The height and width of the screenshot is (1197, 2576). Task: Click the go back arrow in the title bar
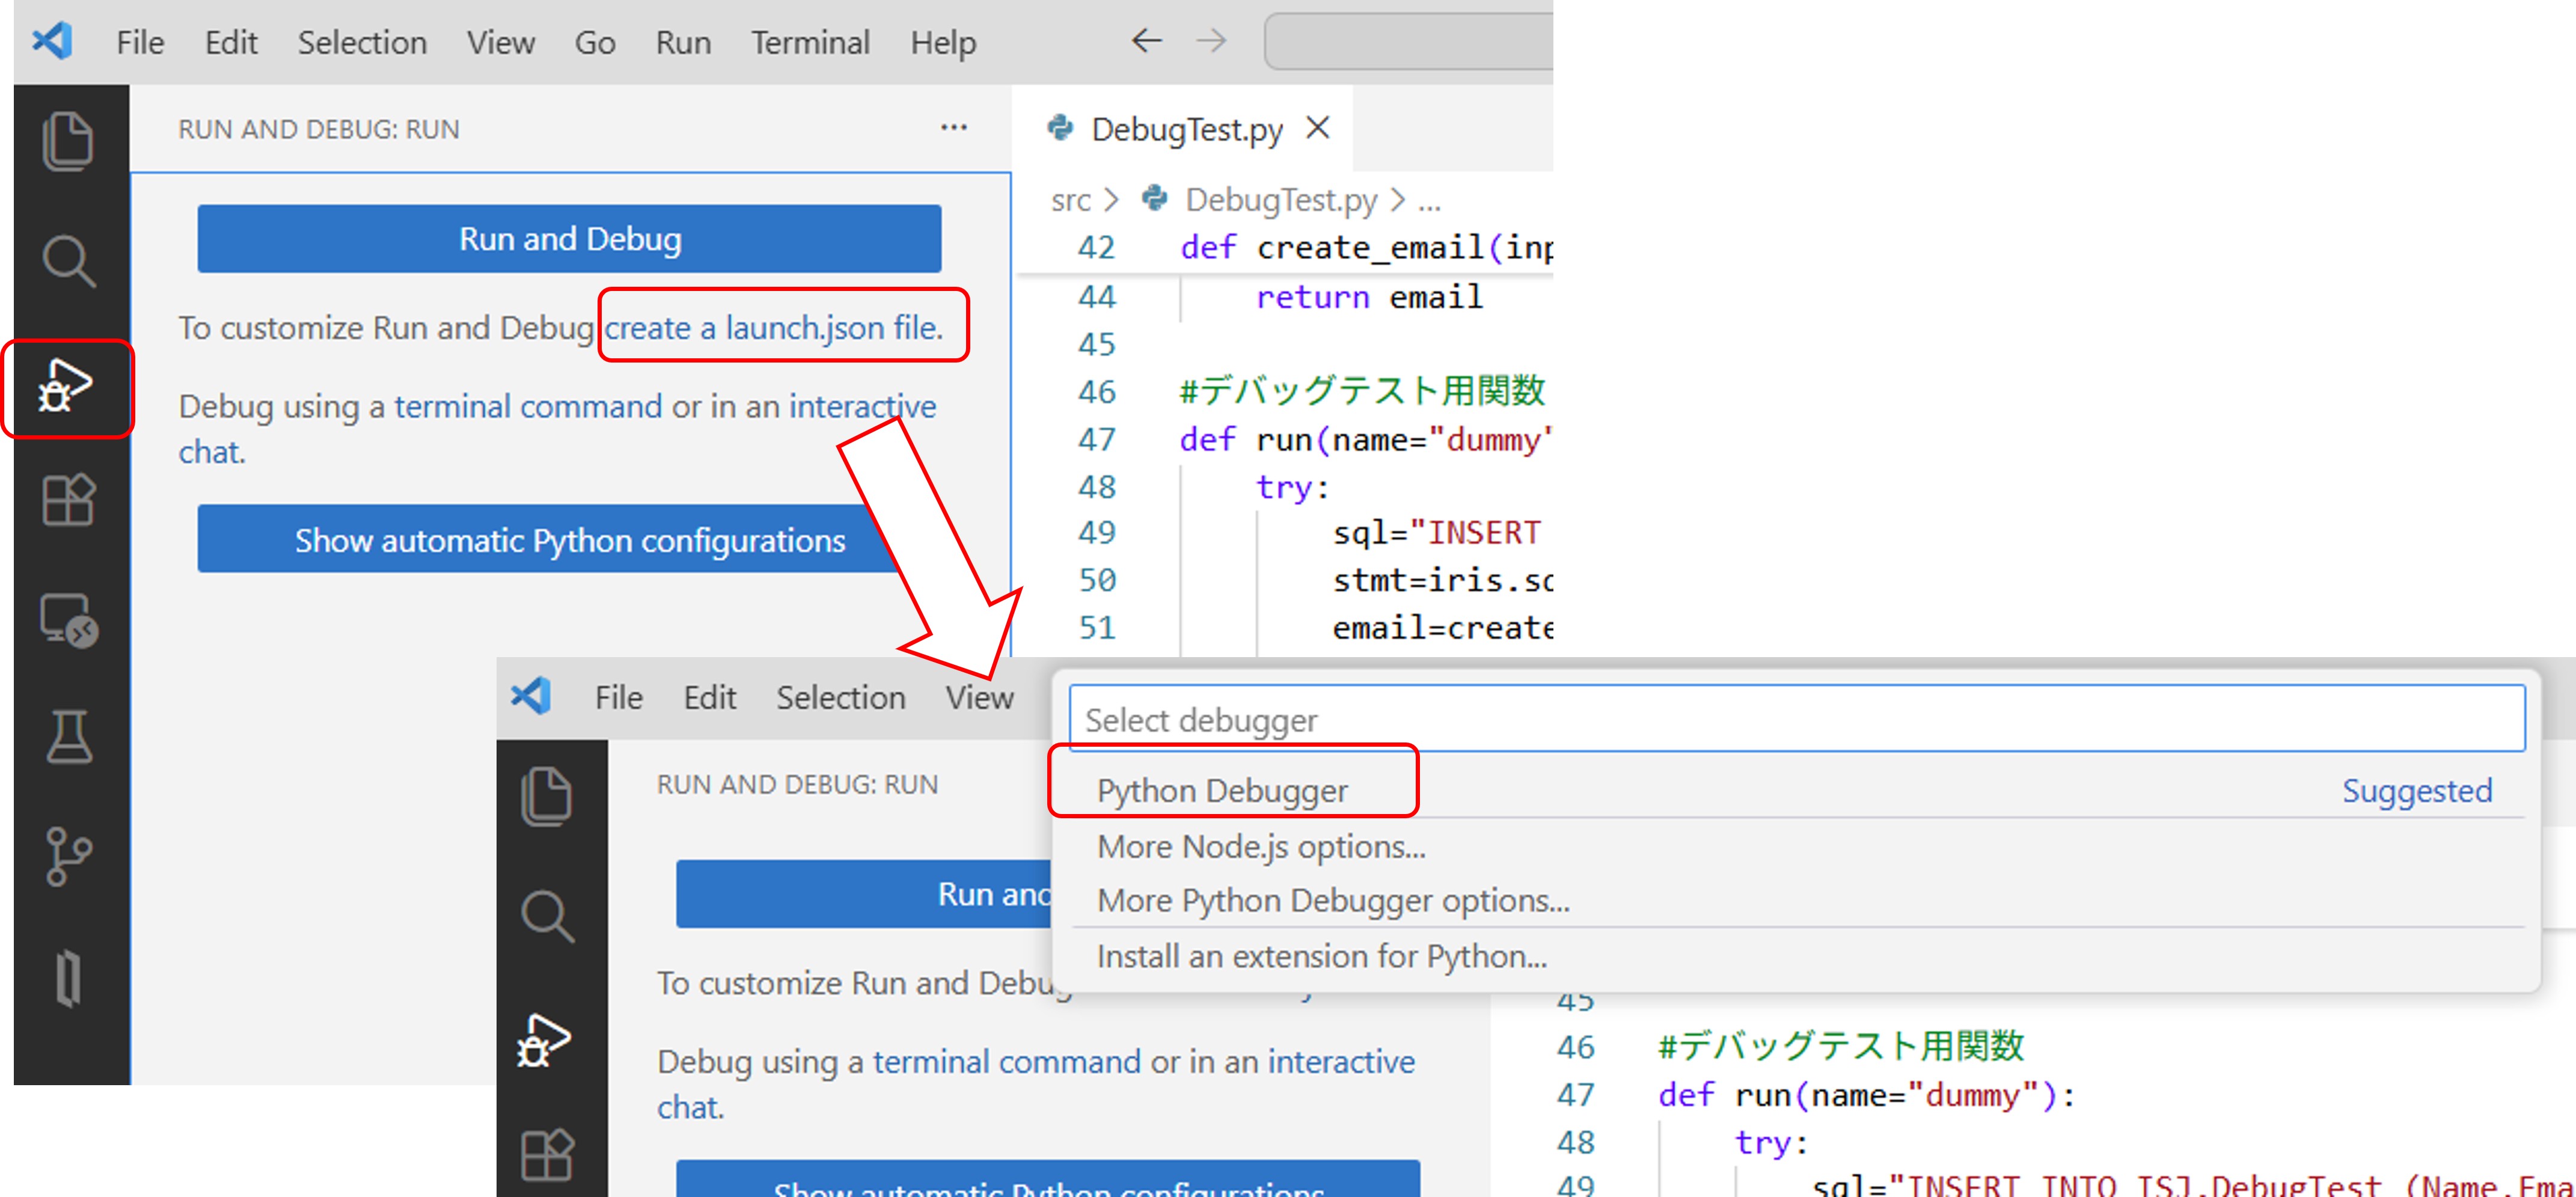1146,41
